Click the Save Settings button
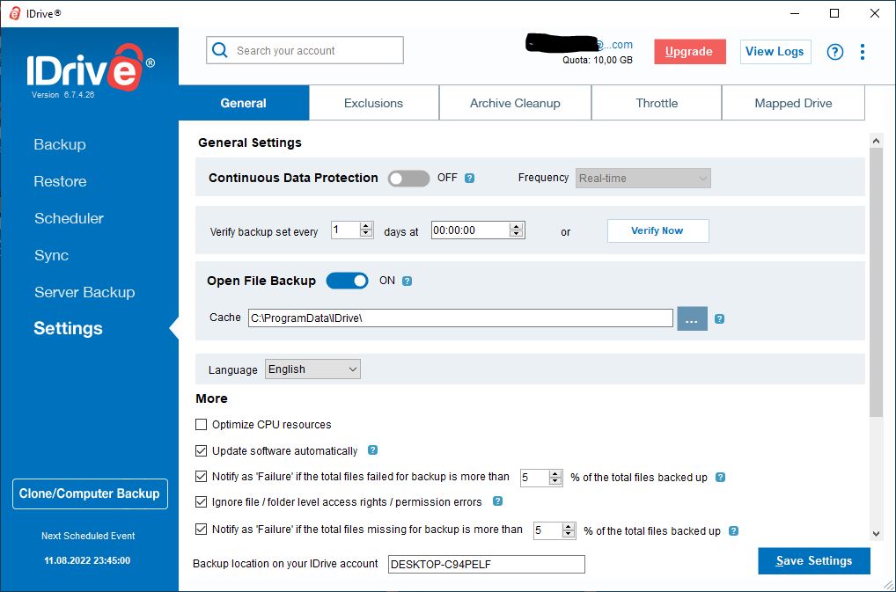 (x=814, y=560)
